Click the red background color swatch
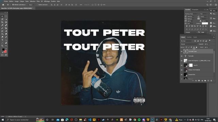This screenshot has width=218, height=122. tap(5, 52)
